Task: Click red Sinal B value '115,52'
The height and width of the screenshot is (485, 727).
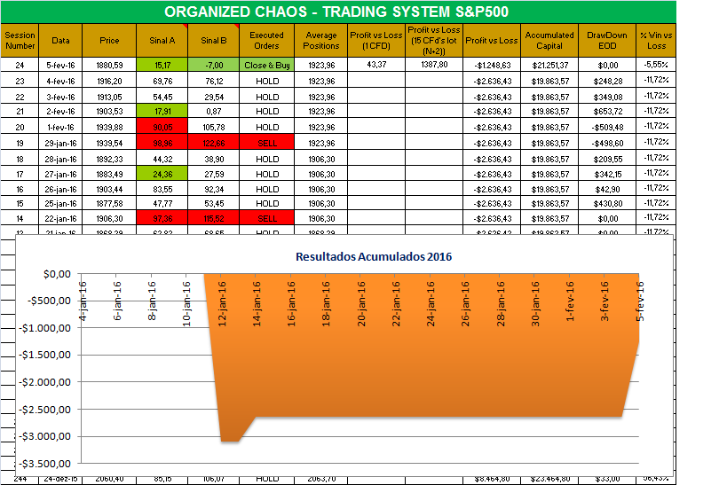Action: pos(214,218)
